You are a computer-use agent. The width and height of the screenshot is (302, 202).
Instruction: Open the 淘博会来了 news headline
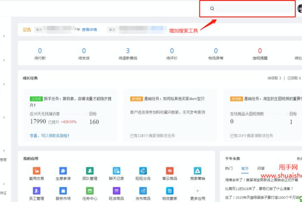coord(261,180)
